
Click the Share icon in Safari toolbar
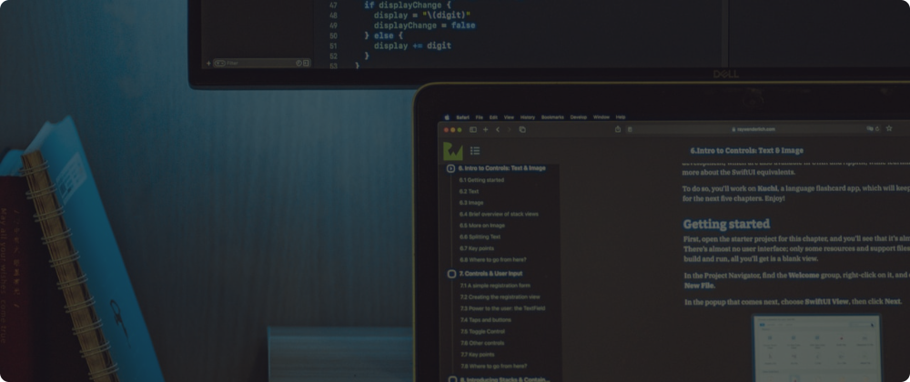[x=618, y=128]
